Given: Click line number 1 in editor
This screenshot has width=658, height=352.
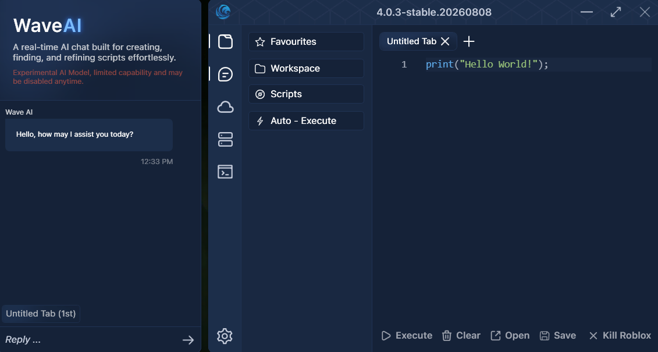Looking at the screenshot, I should (x=404, y=64).
